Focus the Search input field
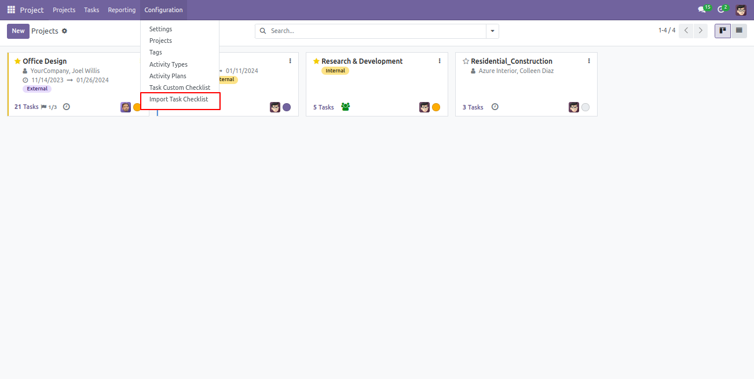The width and height of the screenshot is (754, 379). click(376, 31)
